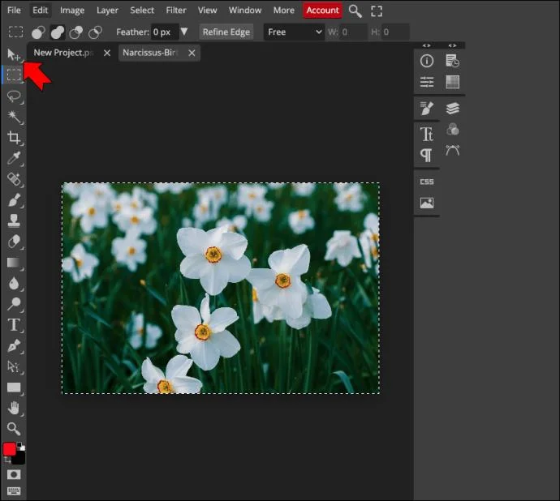Choose New Selection mode
This screenshot has width=560, height=501.
(38, 32)
